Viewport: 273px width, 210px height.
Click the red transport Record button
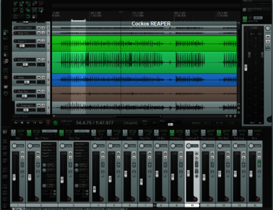[x=48, y=123]
